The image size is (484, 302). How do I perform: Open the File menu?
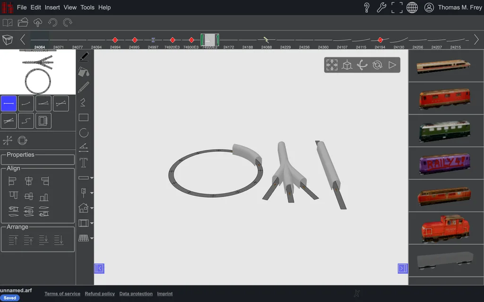click(22, 8)
